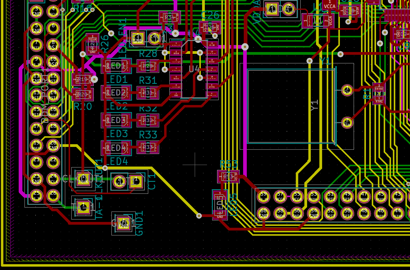Click BDM port pin 15 PST0

(36, 112)
